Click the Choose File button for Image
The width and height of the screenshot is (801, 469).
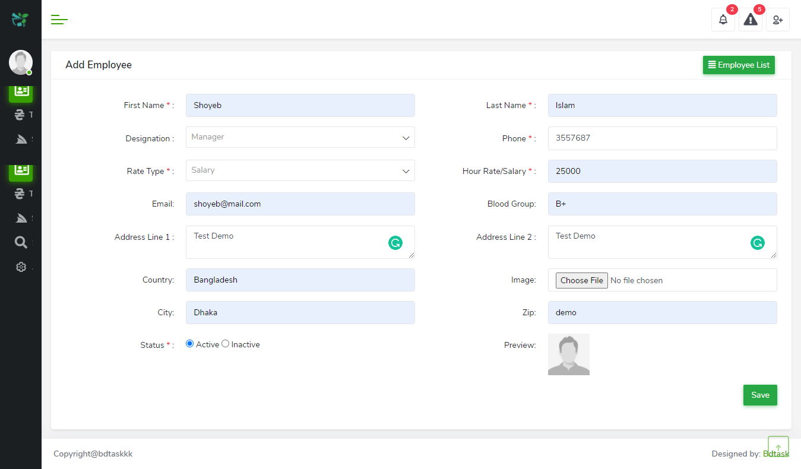(x=581, y=280)
